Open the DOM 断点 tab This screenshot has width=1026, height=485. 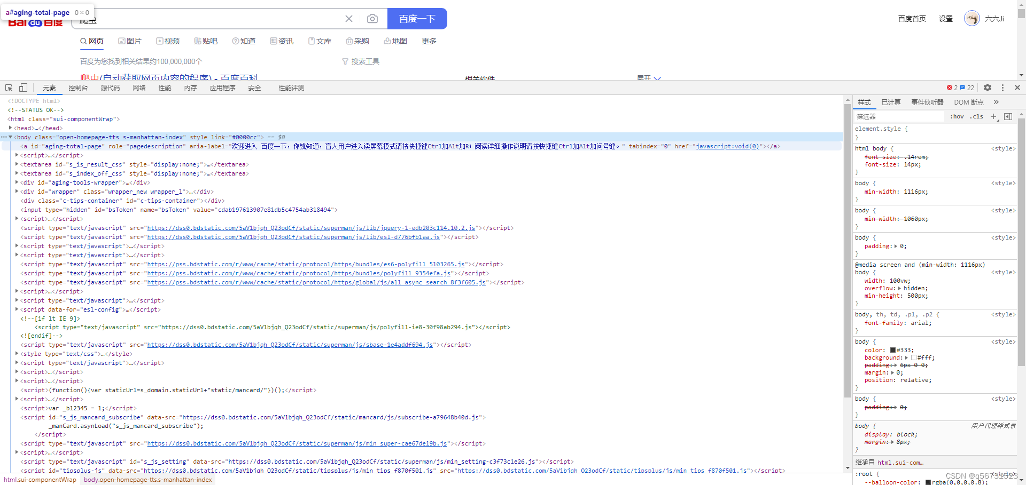(x=969, y=102)
